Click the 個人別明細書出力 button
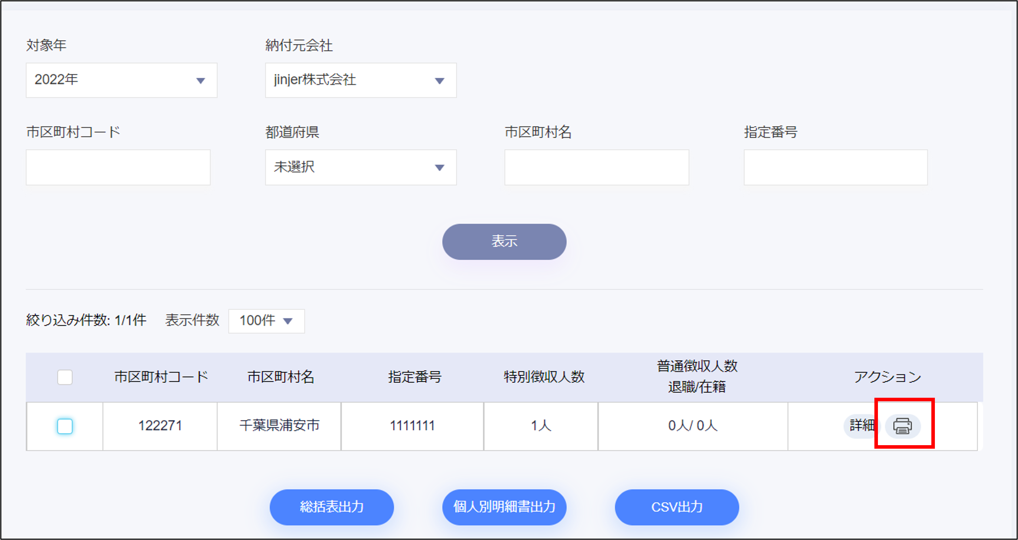 click(x=504, y=507)
